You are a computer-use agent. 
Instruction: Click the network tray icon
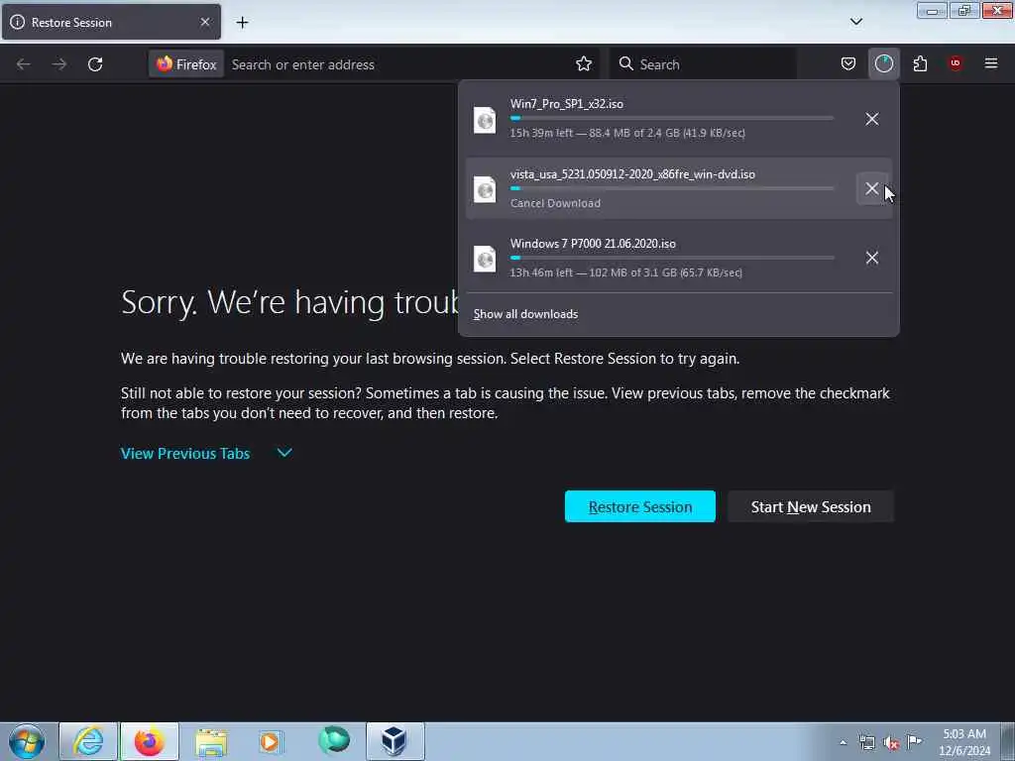click(866, 743)
